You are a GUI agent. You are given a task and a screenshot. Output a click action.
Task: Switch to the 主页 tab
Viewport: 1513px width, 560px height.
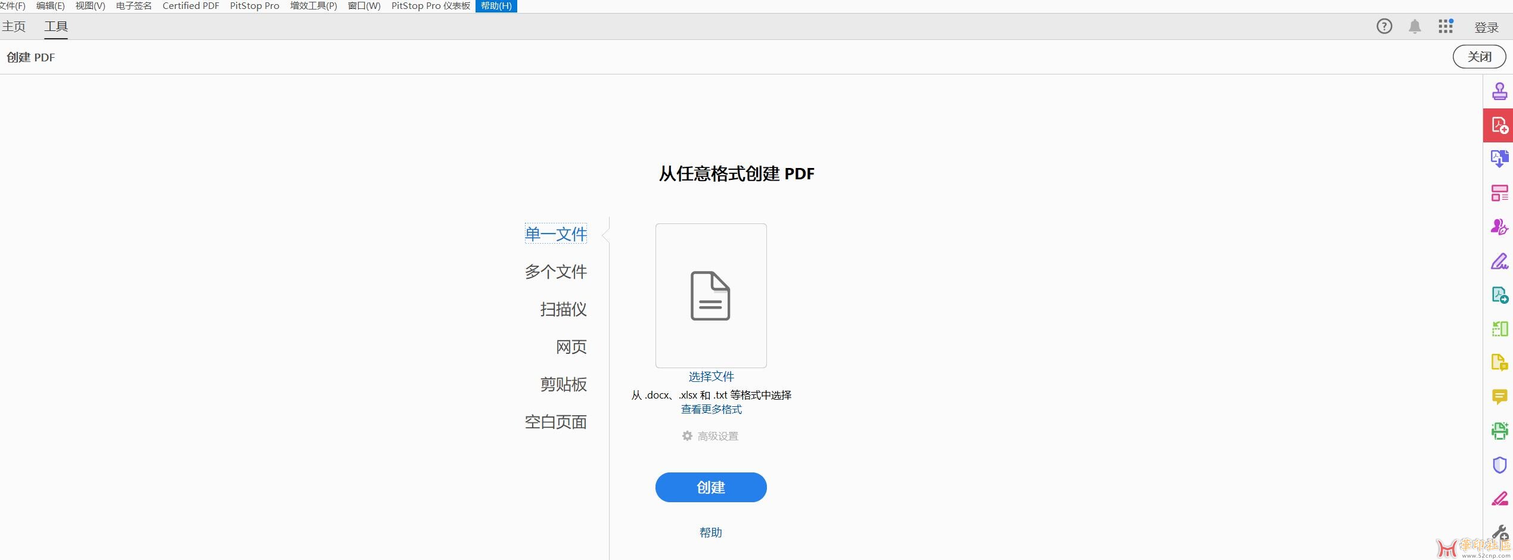[14, 26]
